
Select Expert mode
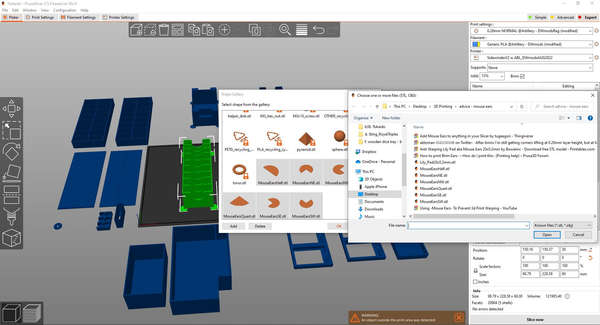587,17
